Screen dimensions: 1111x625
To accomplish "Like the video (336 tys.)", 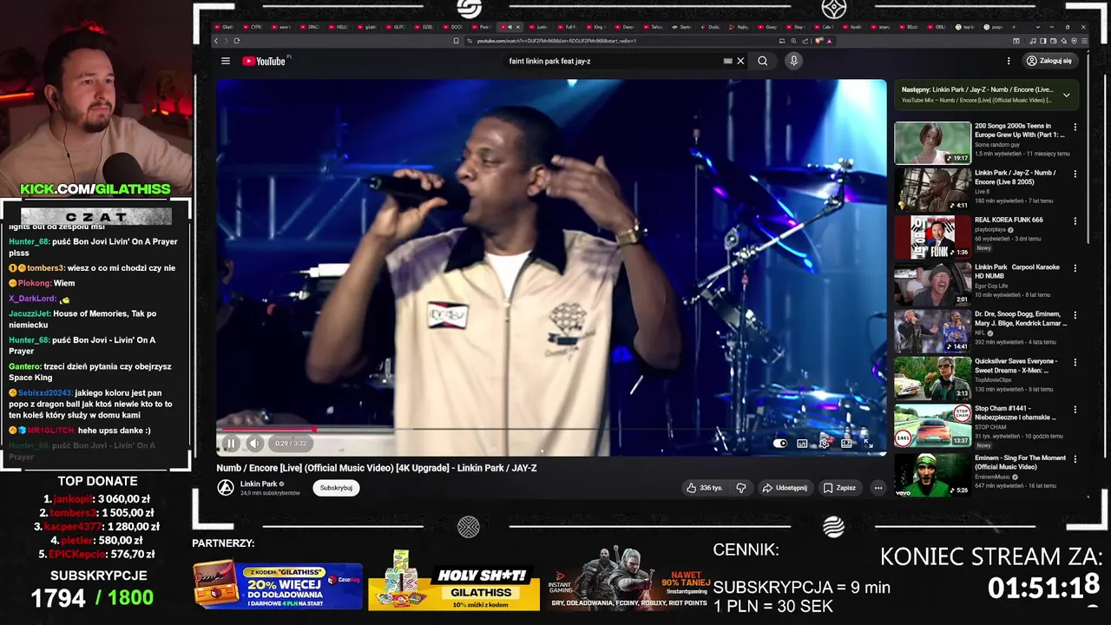I will click(705, 488).
